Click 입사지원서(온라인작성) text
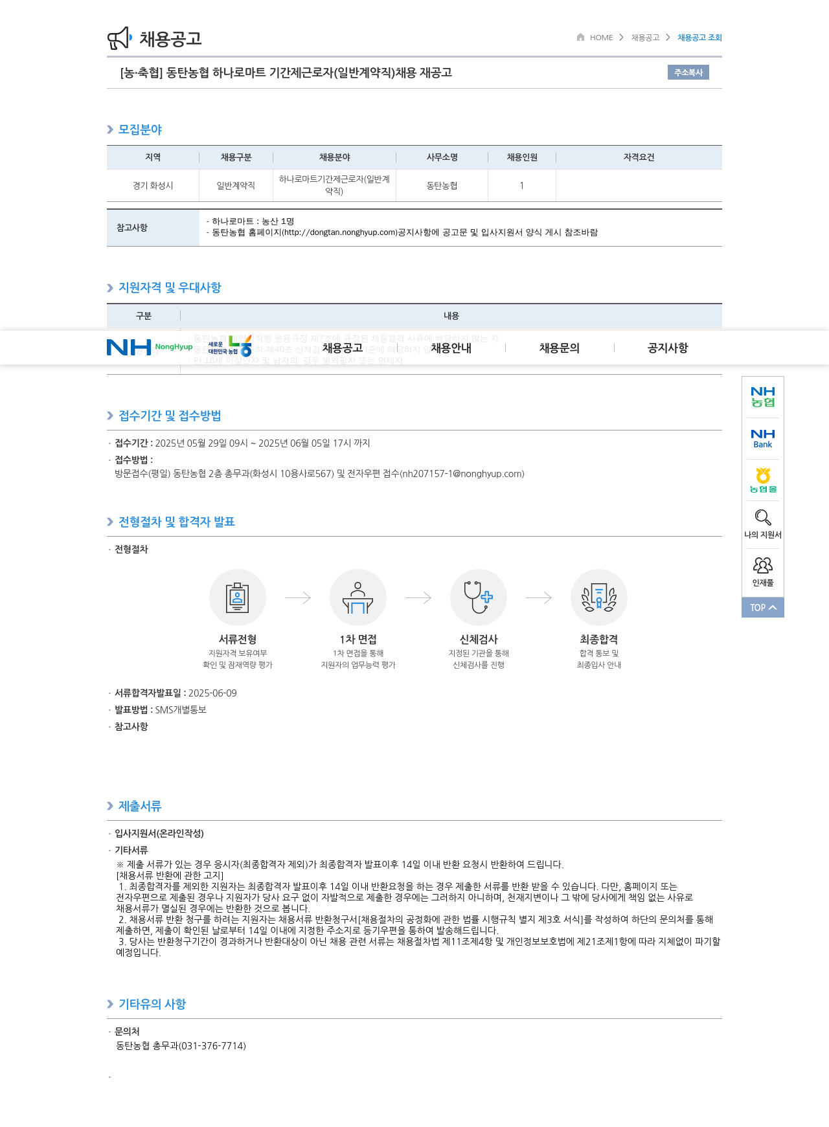829x1127 pixels. pyautogui.click(x=159, y=834)
